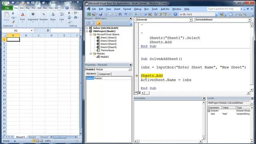Switch to Sheet2 tab in Excel

(x=44, y=137)
